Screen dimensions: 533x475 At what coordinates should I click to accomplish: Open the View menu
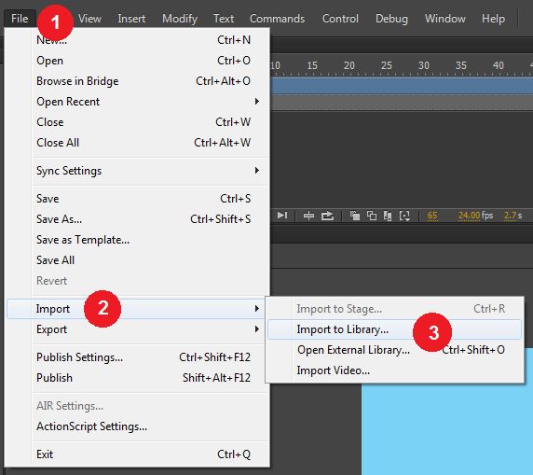click(89, 19)
